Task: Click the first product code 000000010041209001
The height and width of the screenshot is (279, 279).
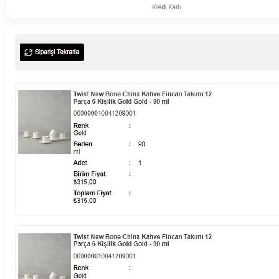Action: click(105, 113)
